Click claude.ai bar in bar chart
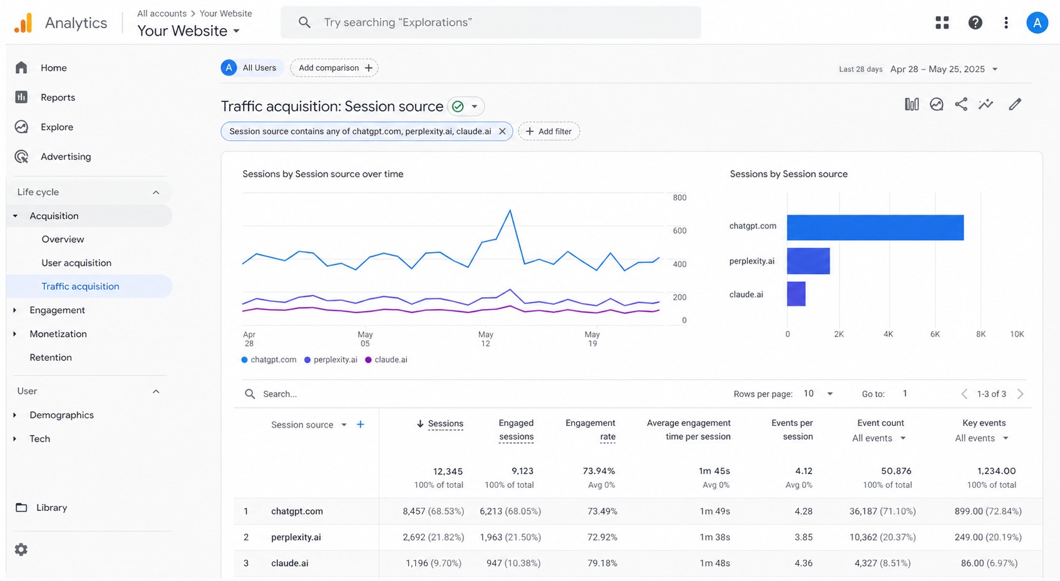The width and height of the screenshot is (1060, 581). [x=796, y=294]
